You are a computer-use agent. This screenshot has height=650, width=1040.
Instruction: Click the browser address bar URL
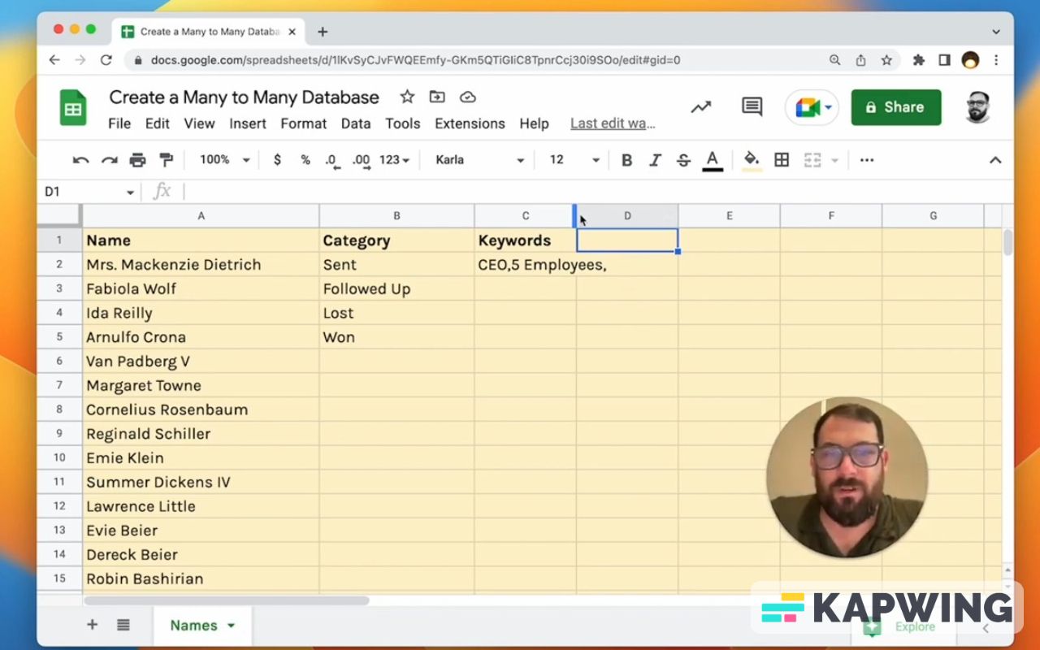[x=415, y=60]
